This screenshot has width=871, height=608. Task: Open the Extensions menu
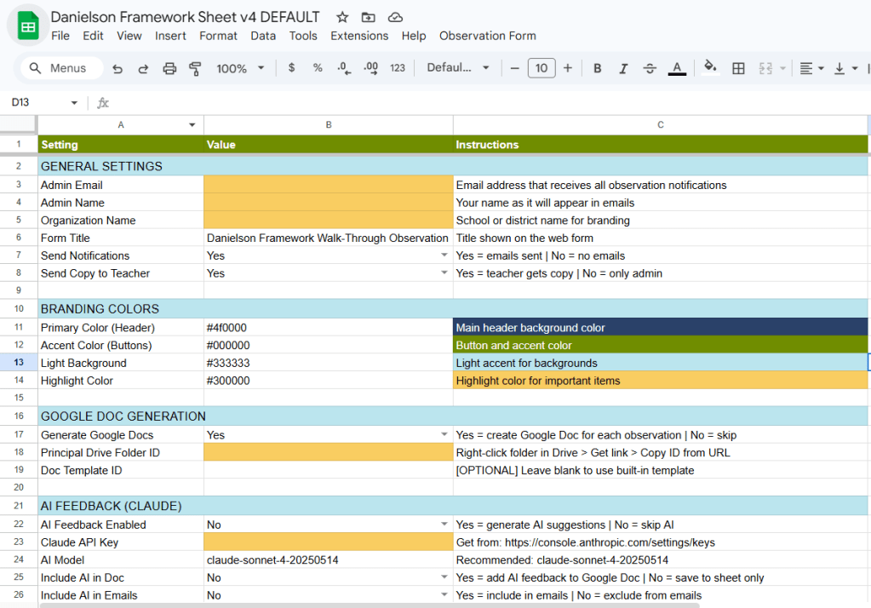pos(359,36)
